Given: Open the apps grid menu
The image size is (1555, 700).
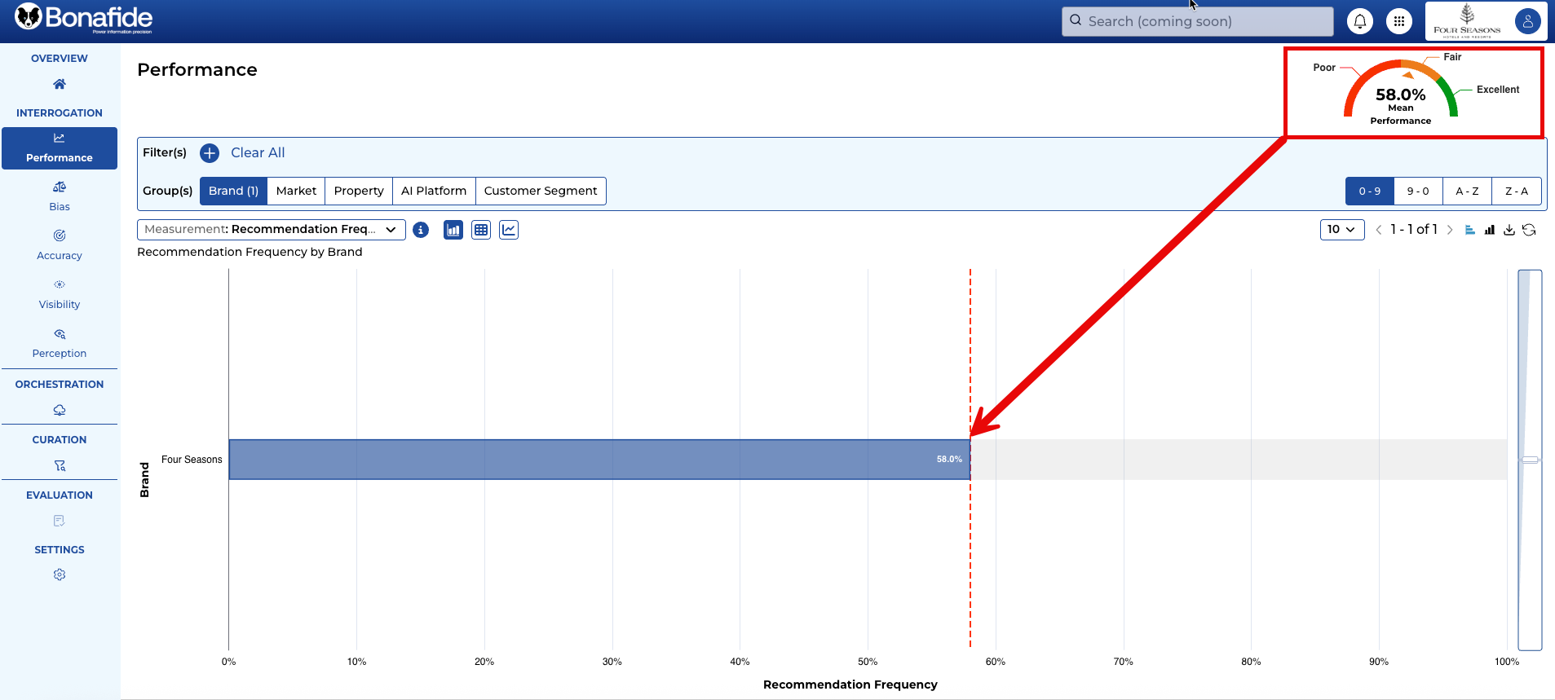Looking at the screenshot, I should pyautogui.click(x=1398, y=22).
